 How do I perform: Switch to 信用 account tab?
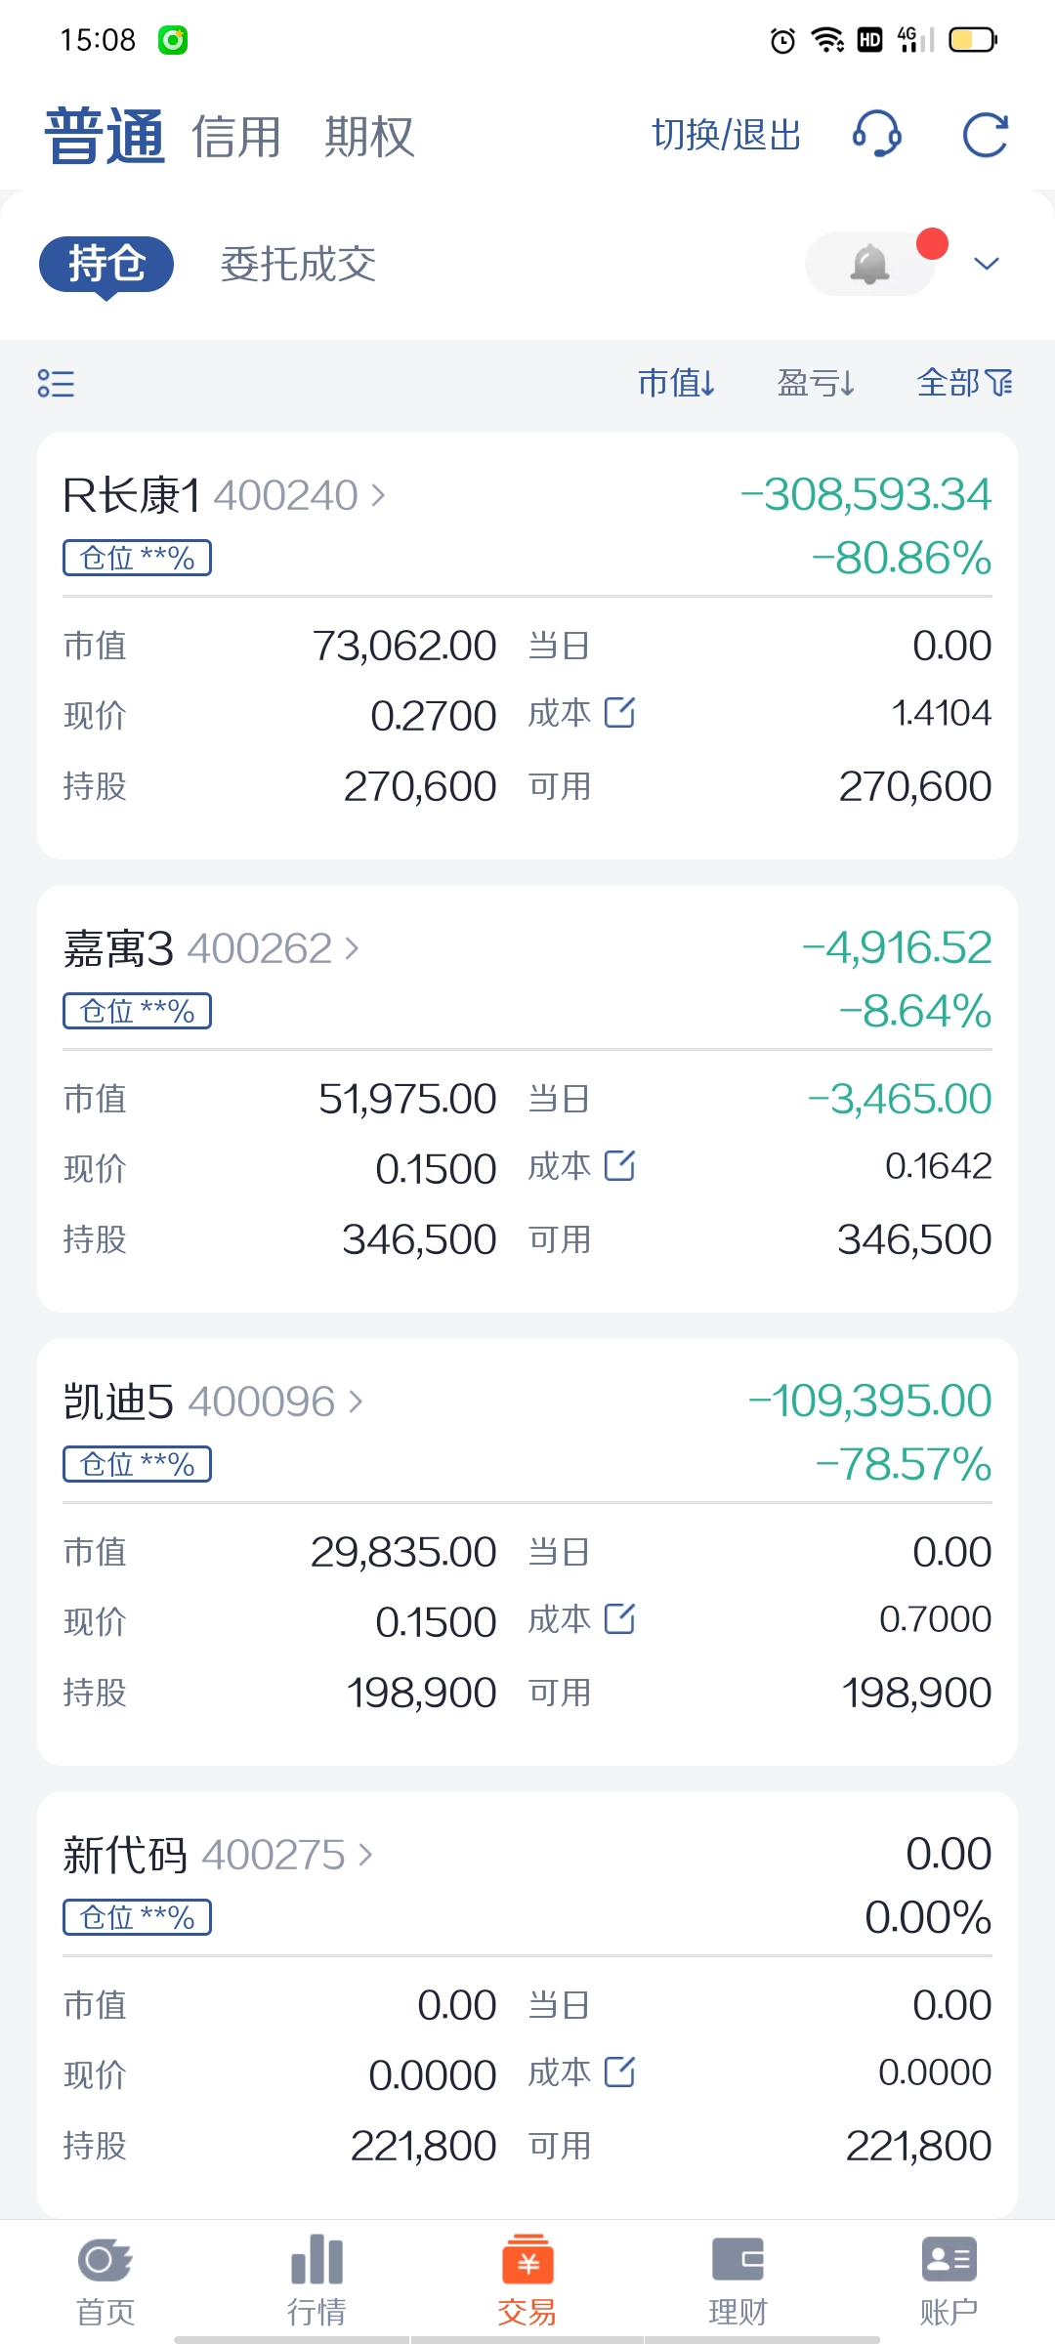click(x=236, y=136)
